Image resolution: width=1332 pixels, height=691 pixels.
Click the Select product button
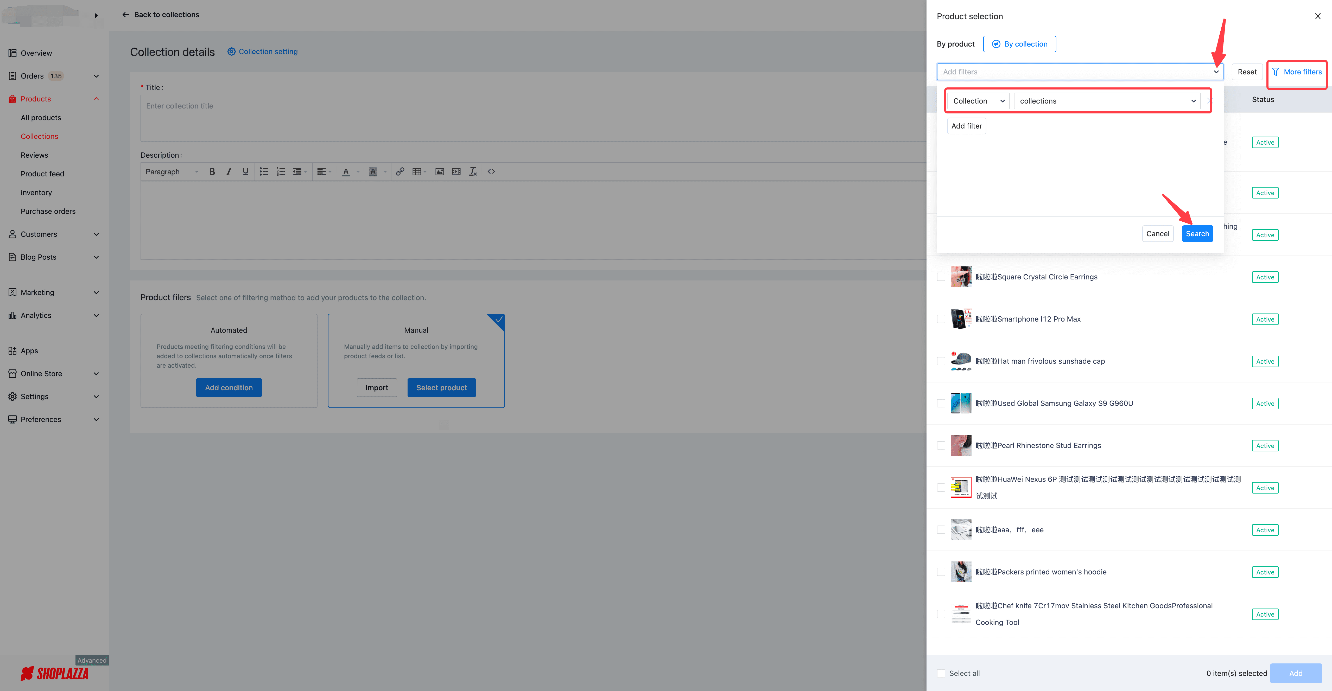coord(442,388)
